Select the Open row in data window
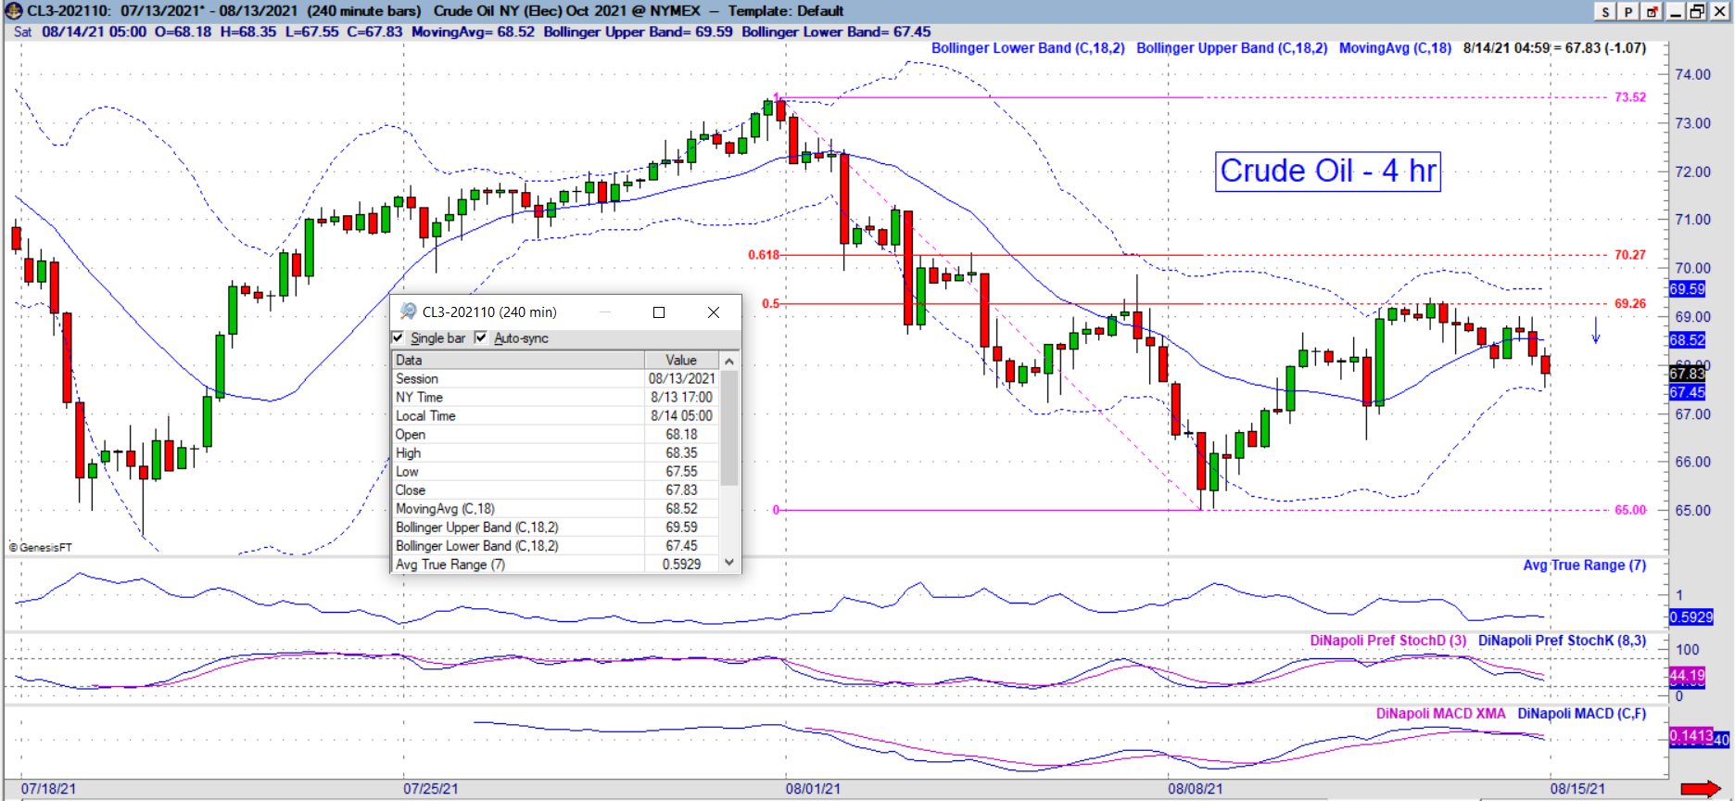Screen dimensions: 1735x801 click(x=555, y=434)
